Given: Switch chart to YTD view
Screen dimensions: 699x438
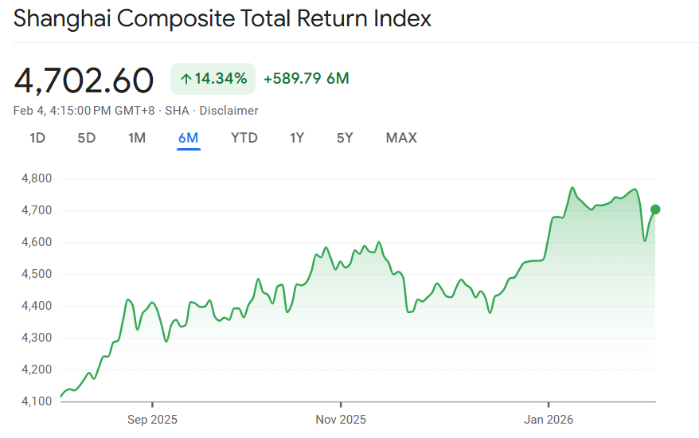Looking at the screenshot, I should tap(244, 138).
